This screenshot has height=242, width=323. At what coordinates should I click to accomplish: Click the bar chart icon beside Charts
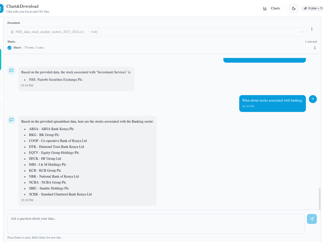pos(265,8)
